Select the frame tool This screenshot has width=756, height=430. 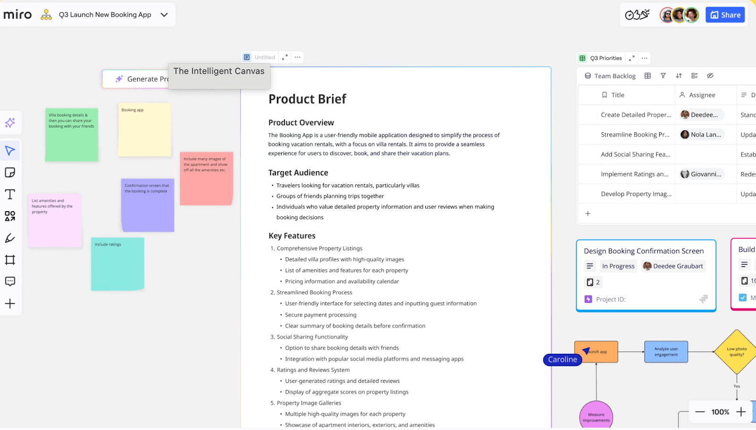coord(10,260)
